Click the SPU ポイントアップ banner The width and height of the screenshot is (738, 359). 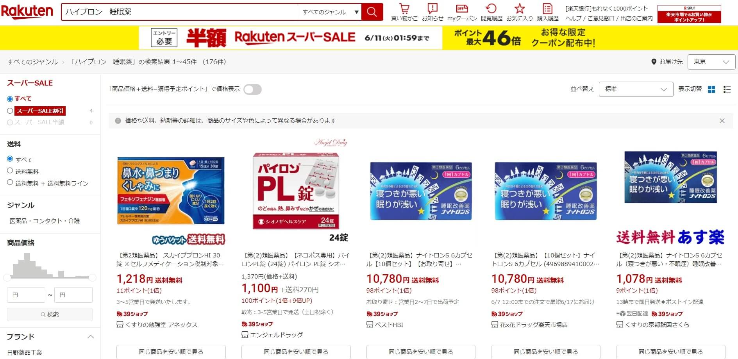click(689, 14)
